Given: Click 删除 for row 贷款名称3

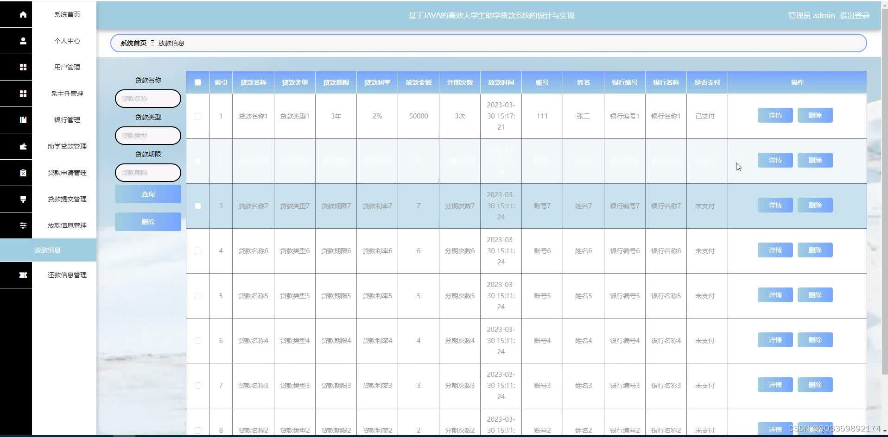Looking at the screenshot, I should coord(815,385).
